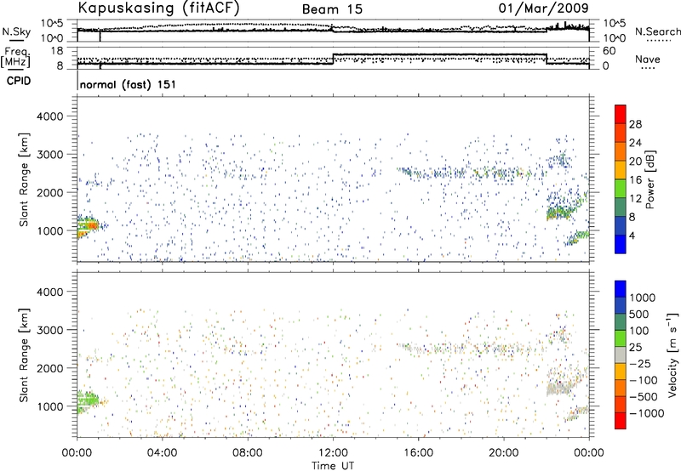Click the 28 label on Power color bar
Image resolution: width=681 pixels, height=471 pixels.
(x=635, y=124)
